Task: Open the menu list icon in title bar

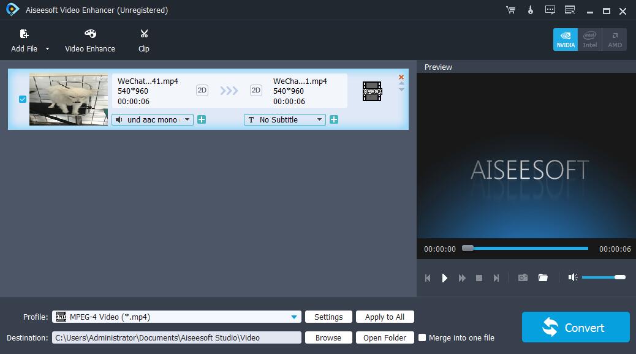Action: [x=570, y=10]
